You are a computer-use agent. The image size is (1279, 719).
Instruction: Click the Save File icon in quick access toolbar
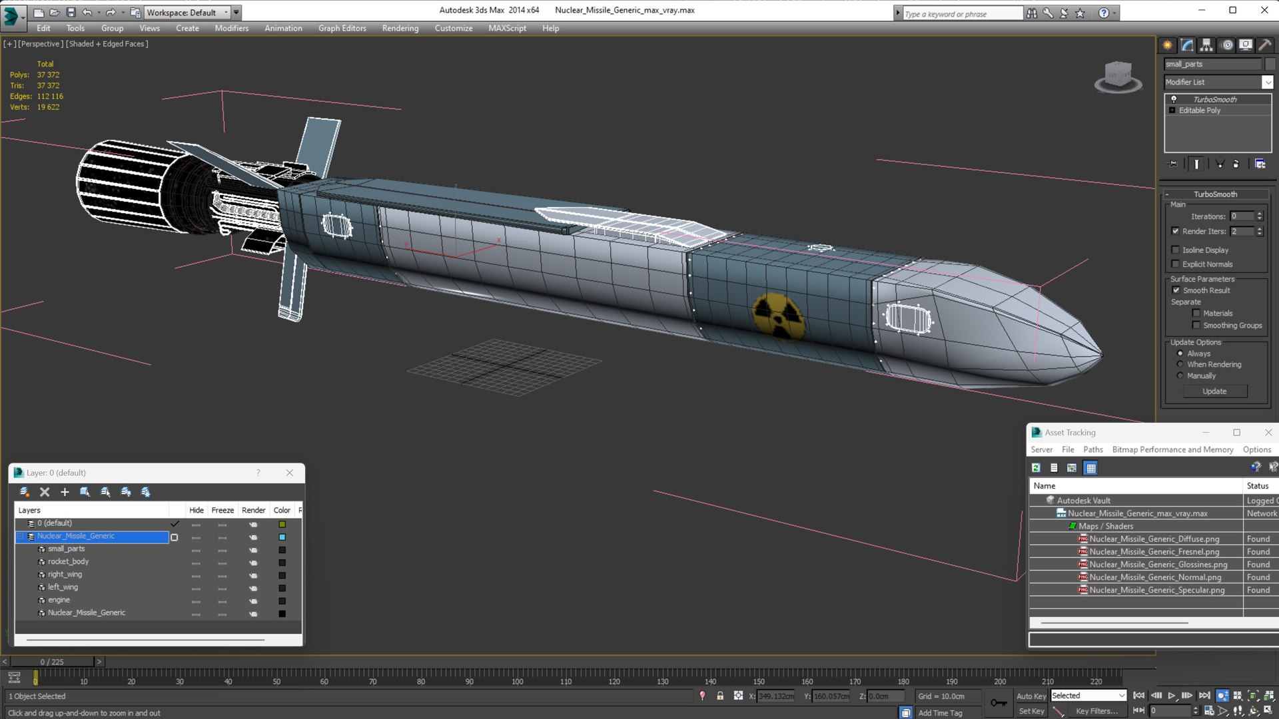tap(71, 13)
